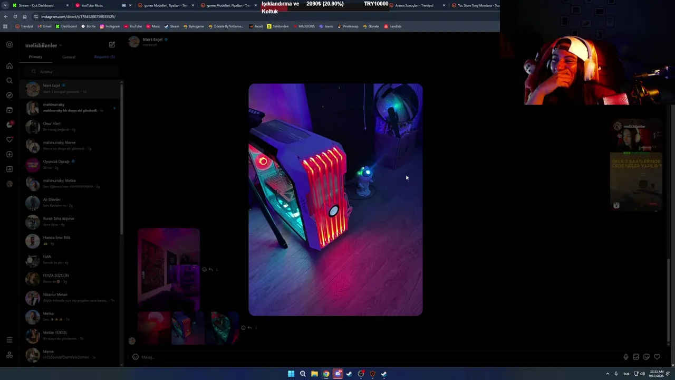Click the add photo icon in message bar
Image resolution: width=675 pixels, height=380 pixels.
tap(636, 357)
